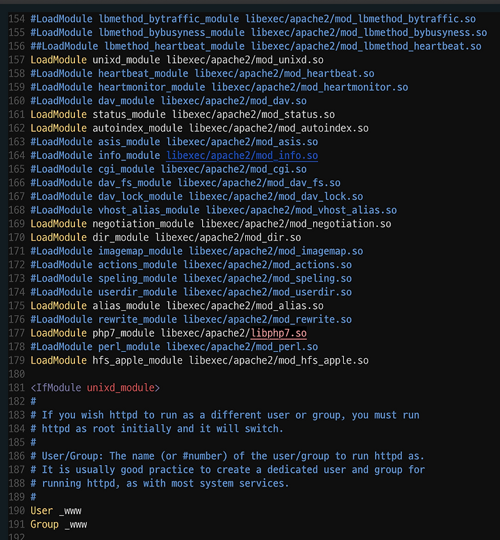Click hfs_apple_module text on line 179

tap(137, 360)
